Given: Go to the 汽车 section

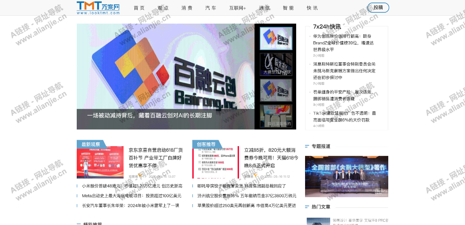Looking at the screenshot, I should pyautogui.click(x=211, y=8).
